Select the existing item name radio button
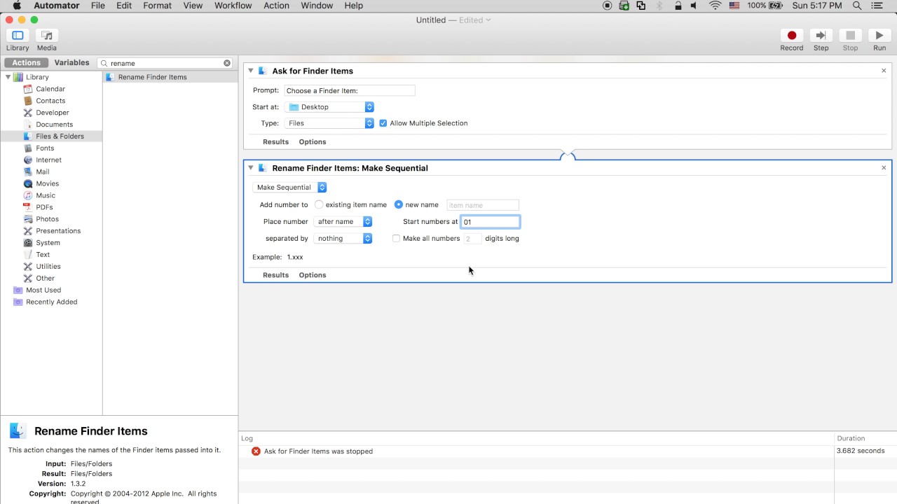Screen dimensions: 897x504 (319, 205)
